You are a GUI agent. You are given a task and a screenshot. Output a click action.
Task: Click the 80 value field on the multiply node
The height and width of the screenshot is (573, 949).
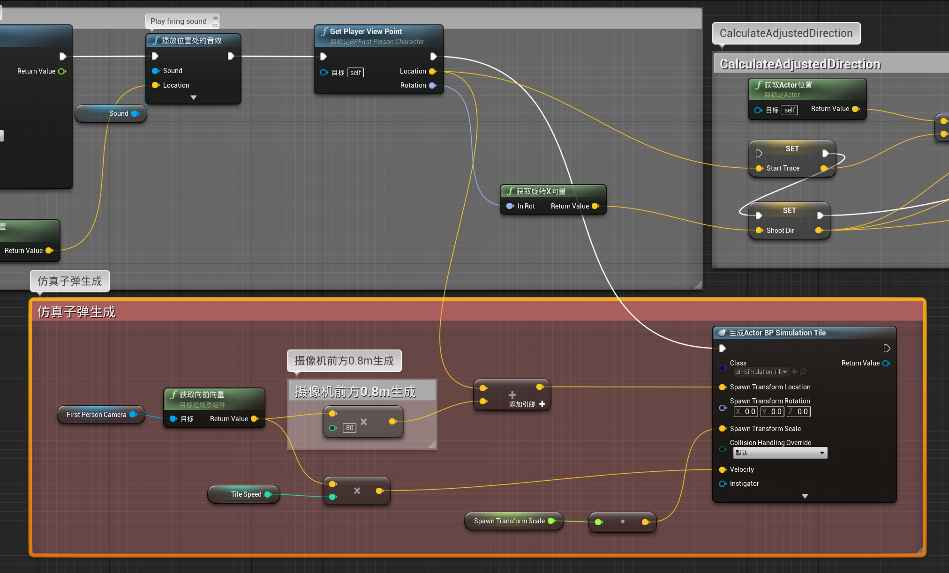(349, 428)
